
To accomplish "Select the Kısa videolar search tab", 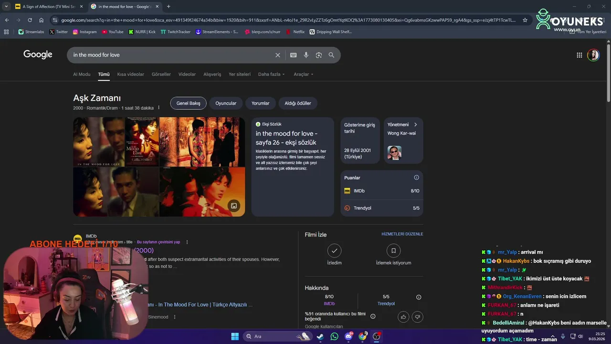I will click(131, 74).
